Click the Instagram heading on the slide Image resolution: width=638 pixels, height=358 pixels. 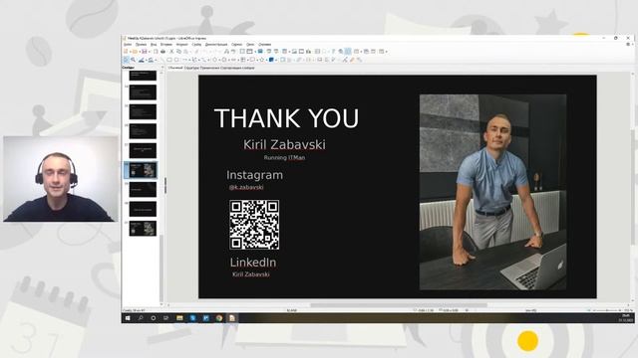coord(255,175)
